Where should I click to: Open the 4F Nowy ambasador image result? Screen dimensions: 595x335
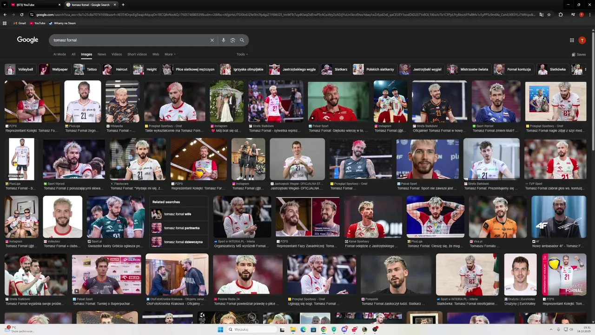point(559,217)
